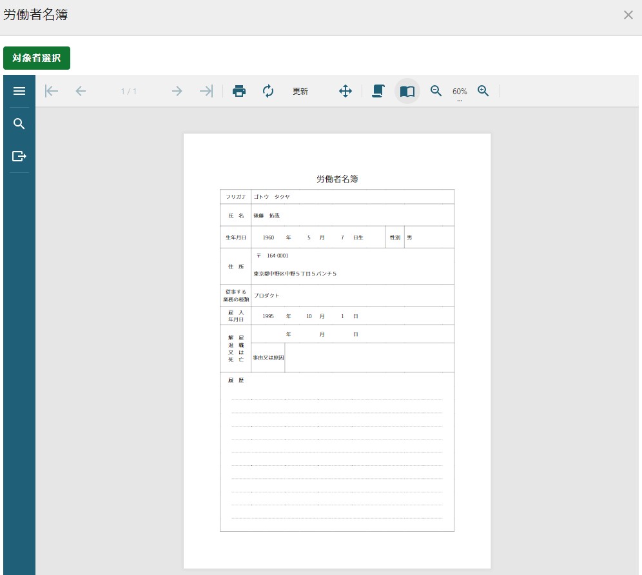The width and height of the screenshot is (642, 575).
Task: Close the 労働者名簿 dialog
Action: [628, 15]
